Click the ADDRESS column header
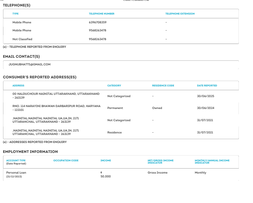This screenshot has height=203, width=253. click(x=18, y=86)
